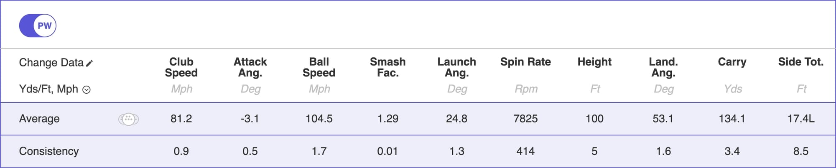Choose the Smash Fac. column header
836x168 pixels.
point(387,67)
